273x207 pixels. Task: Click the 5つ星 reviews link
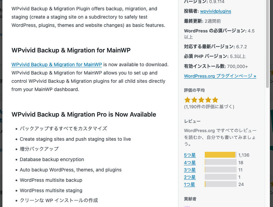click(x=190, y=155)
